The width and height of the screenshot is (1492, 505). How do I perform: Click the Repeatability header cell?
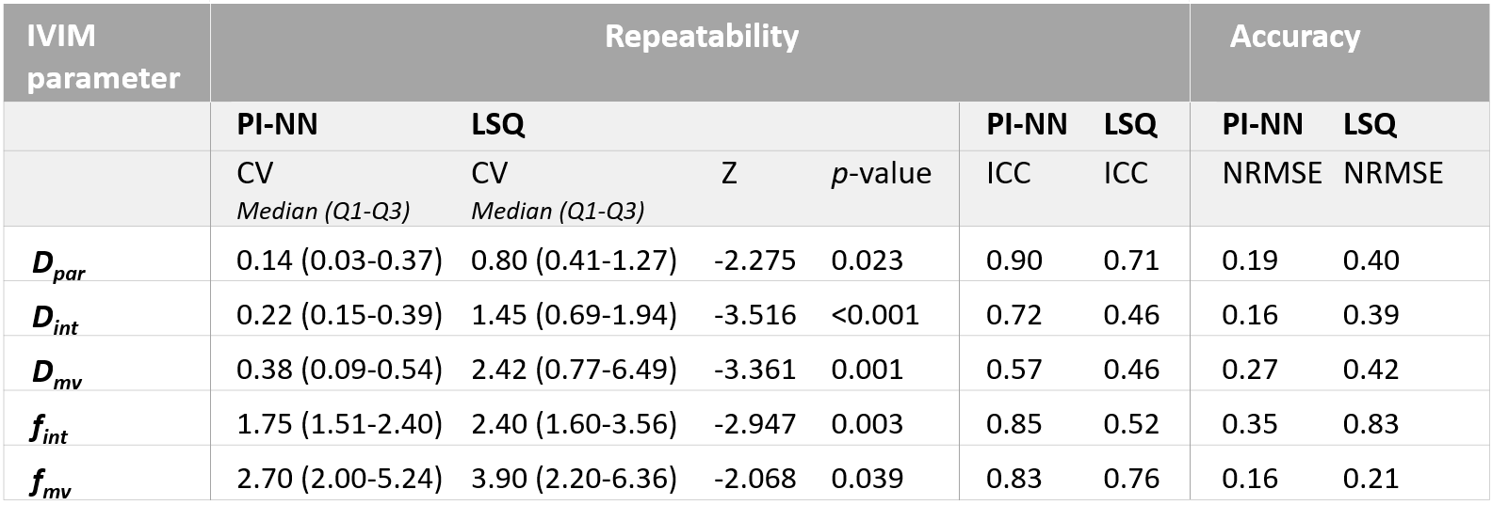[x=701, y=38]
